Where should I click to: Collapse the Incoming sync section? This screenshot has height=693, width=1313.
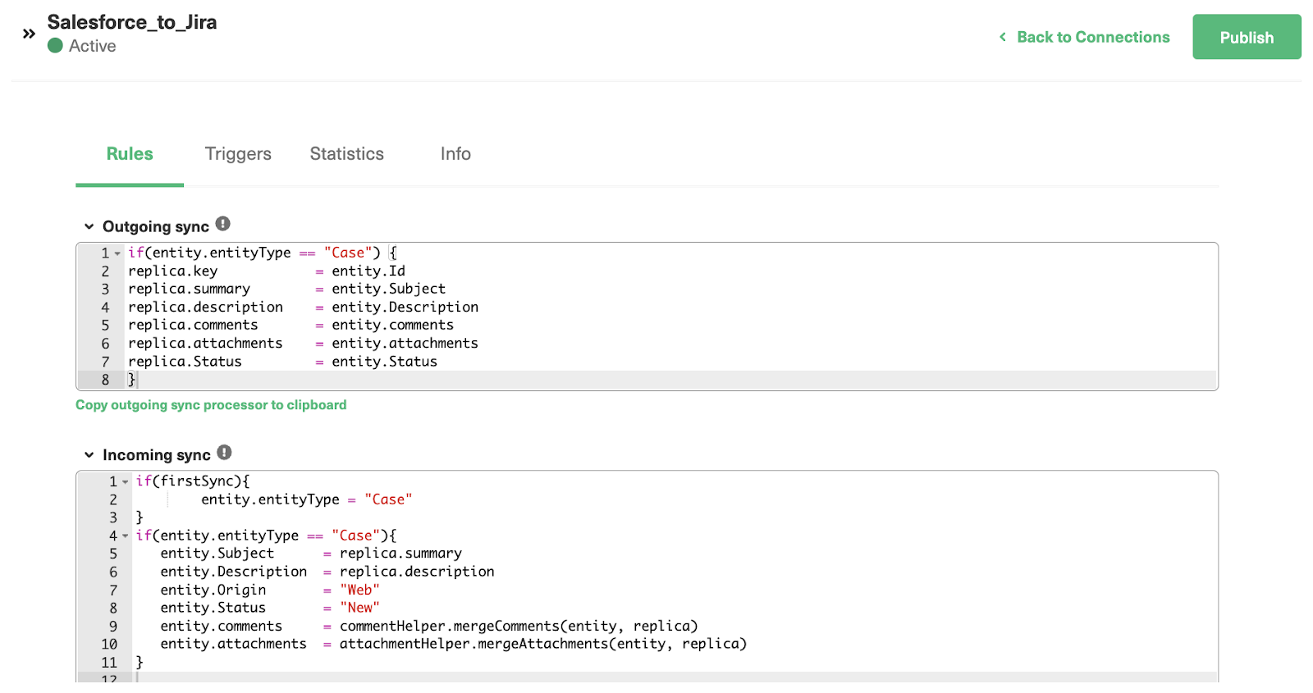pyautogui.click(x=89, y=455)
